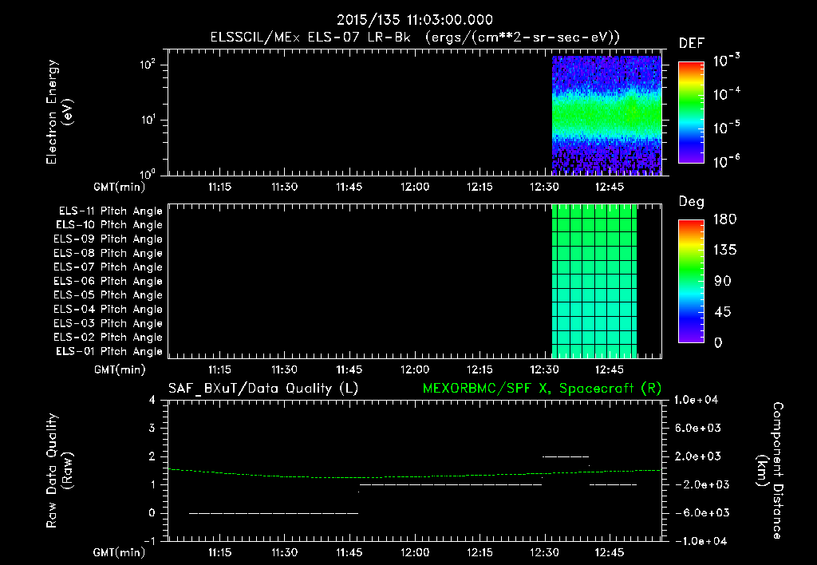
Task: Click the -1 tick on the Raw Data Quality axis
Action: 150,541
